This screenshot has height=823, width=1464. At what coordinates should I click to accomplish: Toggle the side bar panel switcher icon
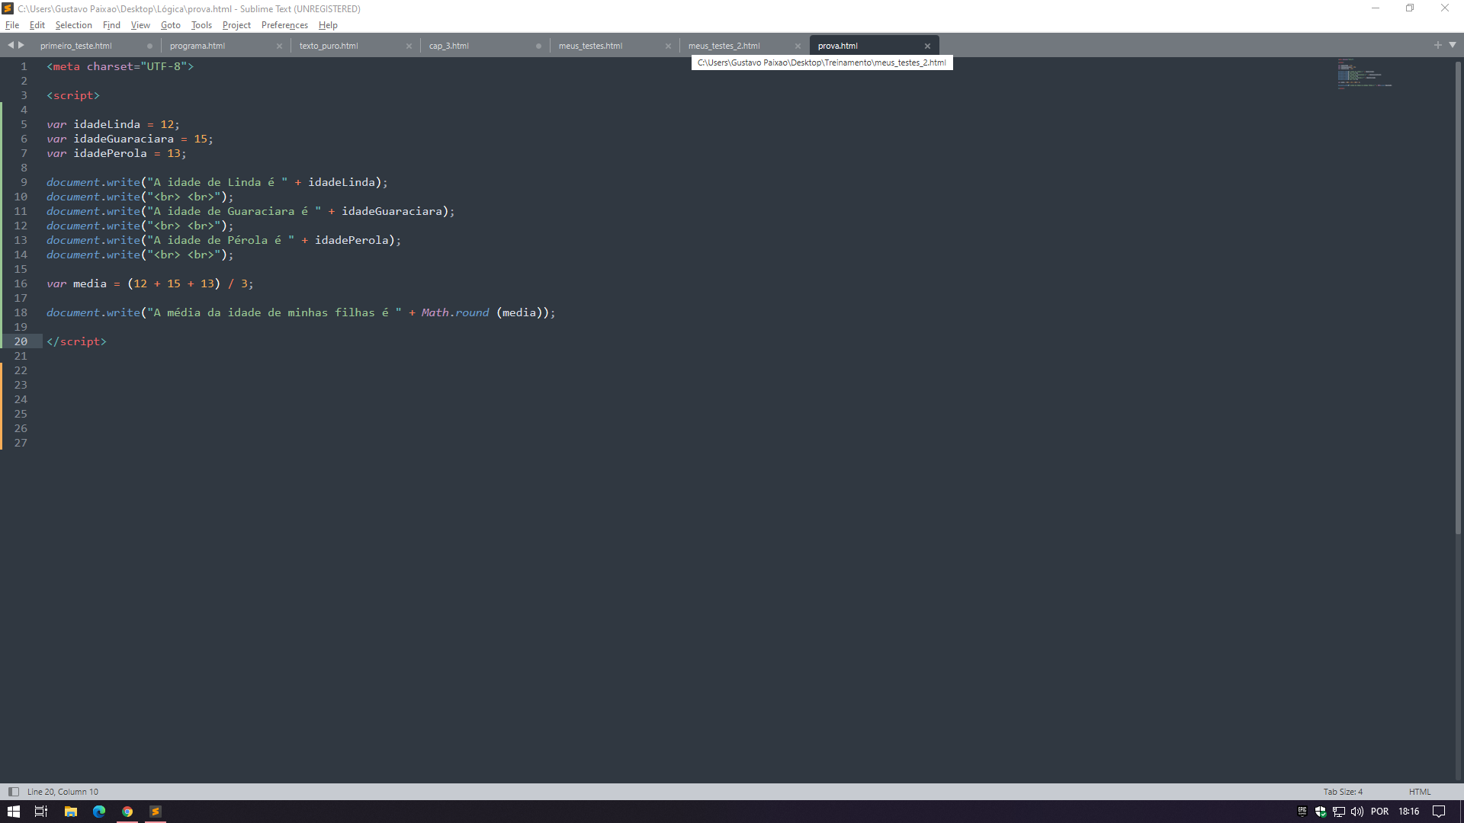13,792
